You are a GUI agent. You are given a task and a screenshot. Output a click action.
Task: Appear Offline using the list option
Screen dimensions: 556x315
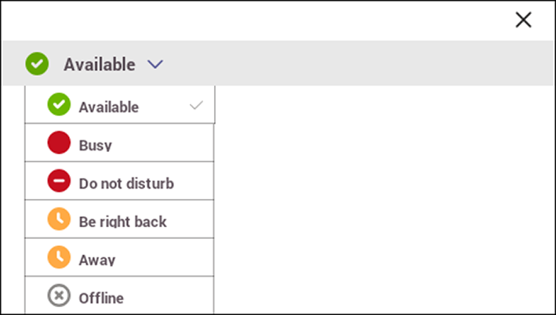(119, 295)
